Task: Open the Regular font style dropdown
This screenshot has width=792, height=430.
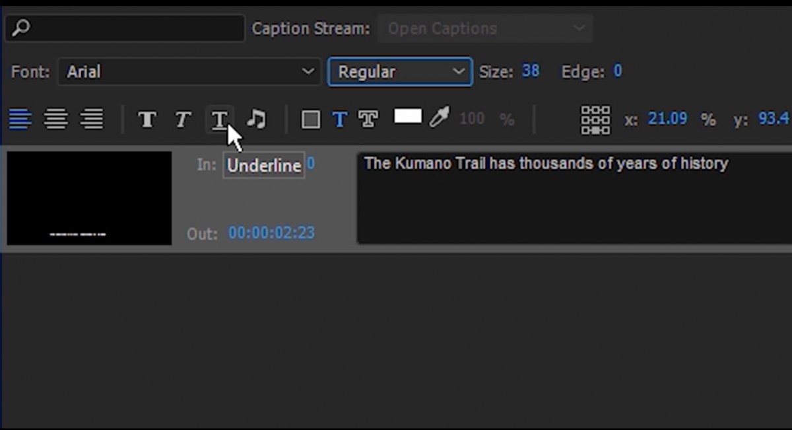Action: click(399, 71)
